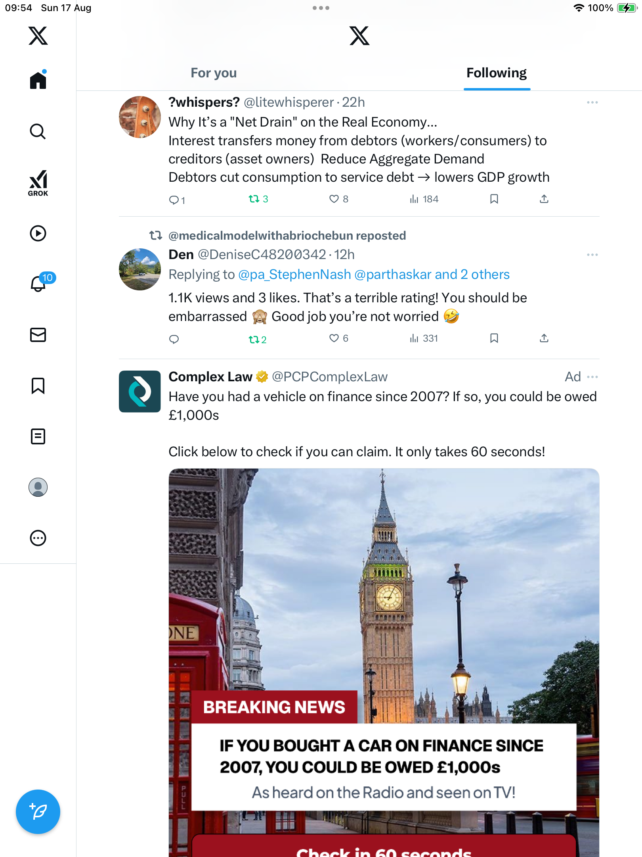Select the Following tab
Image resolution: width=642 pixels, height=857 pixels.
coord(496,73)
